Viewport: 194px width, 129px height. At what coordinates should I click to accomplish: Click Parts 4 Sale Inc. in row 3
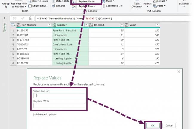(x=70, y=40)
